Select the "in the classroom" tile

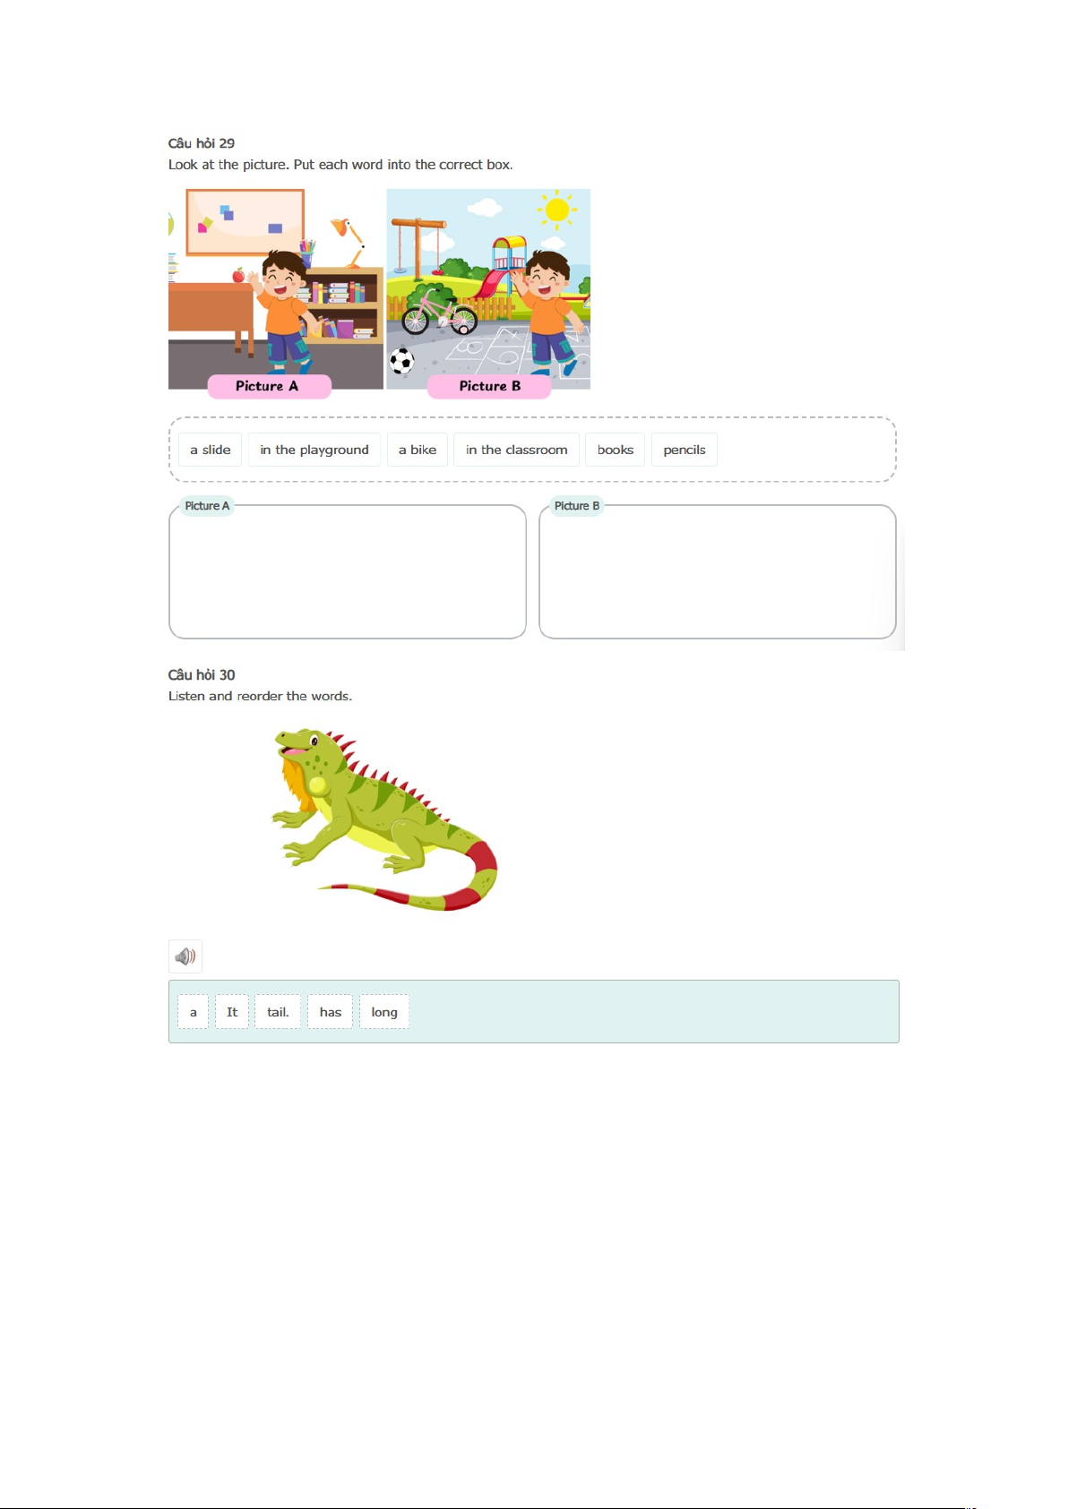pyautogui.click(x=517, y=450)
